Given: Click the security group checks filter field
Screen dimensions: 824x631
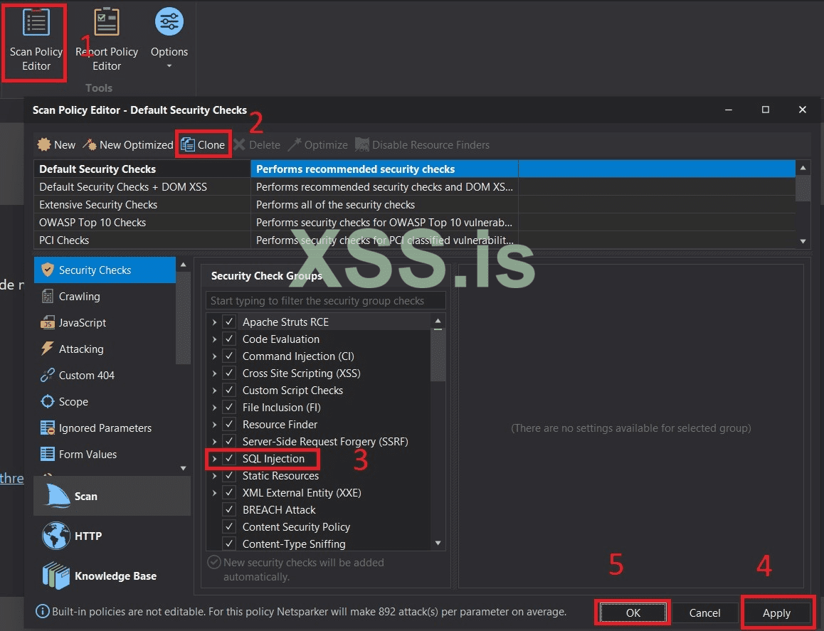Looking at the screenshot, I should point(325,300).
